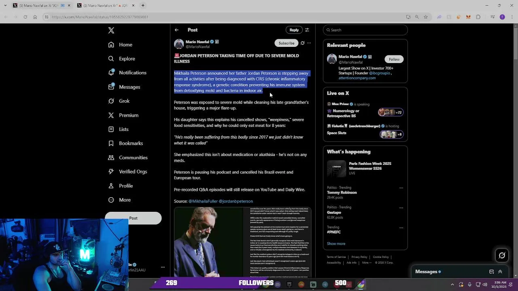This screenshot has height=291, width=518.
Task: Expand the browser tab search chevron
Action: [x=5, y=6]
